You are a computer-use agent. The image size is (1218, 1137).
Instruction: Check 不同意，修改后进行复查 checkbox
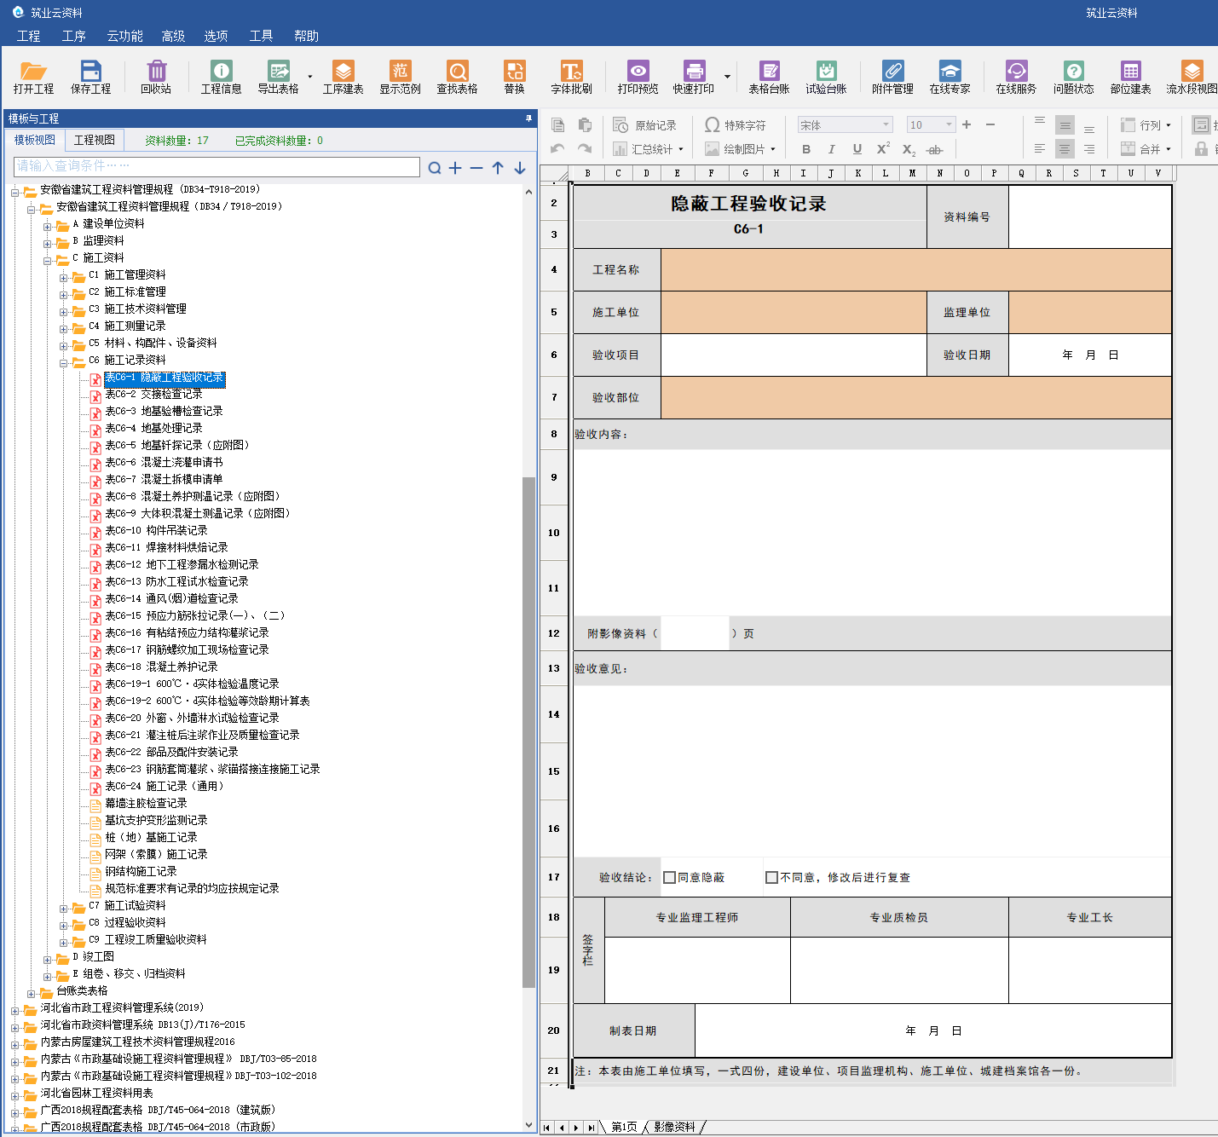tap(771, 877)
